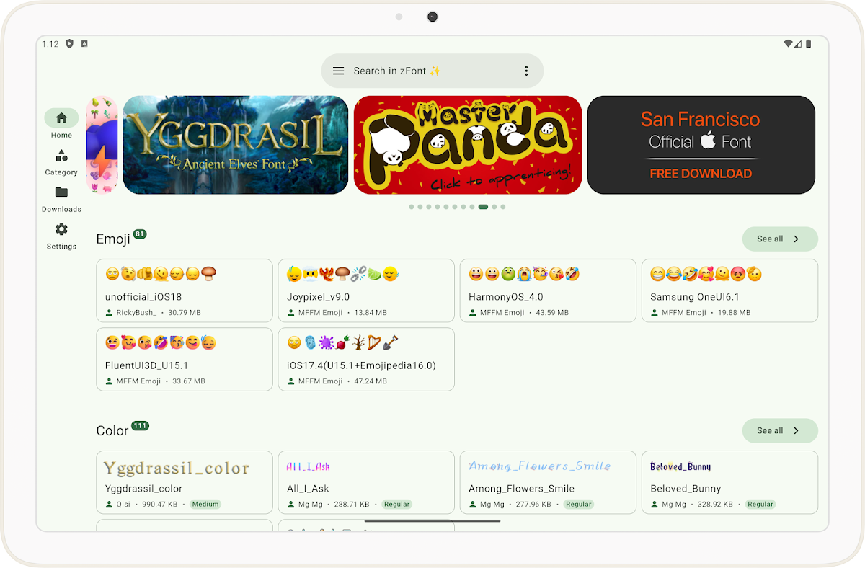
Task: Open the three-dot overflow menu
Action: pos(526,71)
